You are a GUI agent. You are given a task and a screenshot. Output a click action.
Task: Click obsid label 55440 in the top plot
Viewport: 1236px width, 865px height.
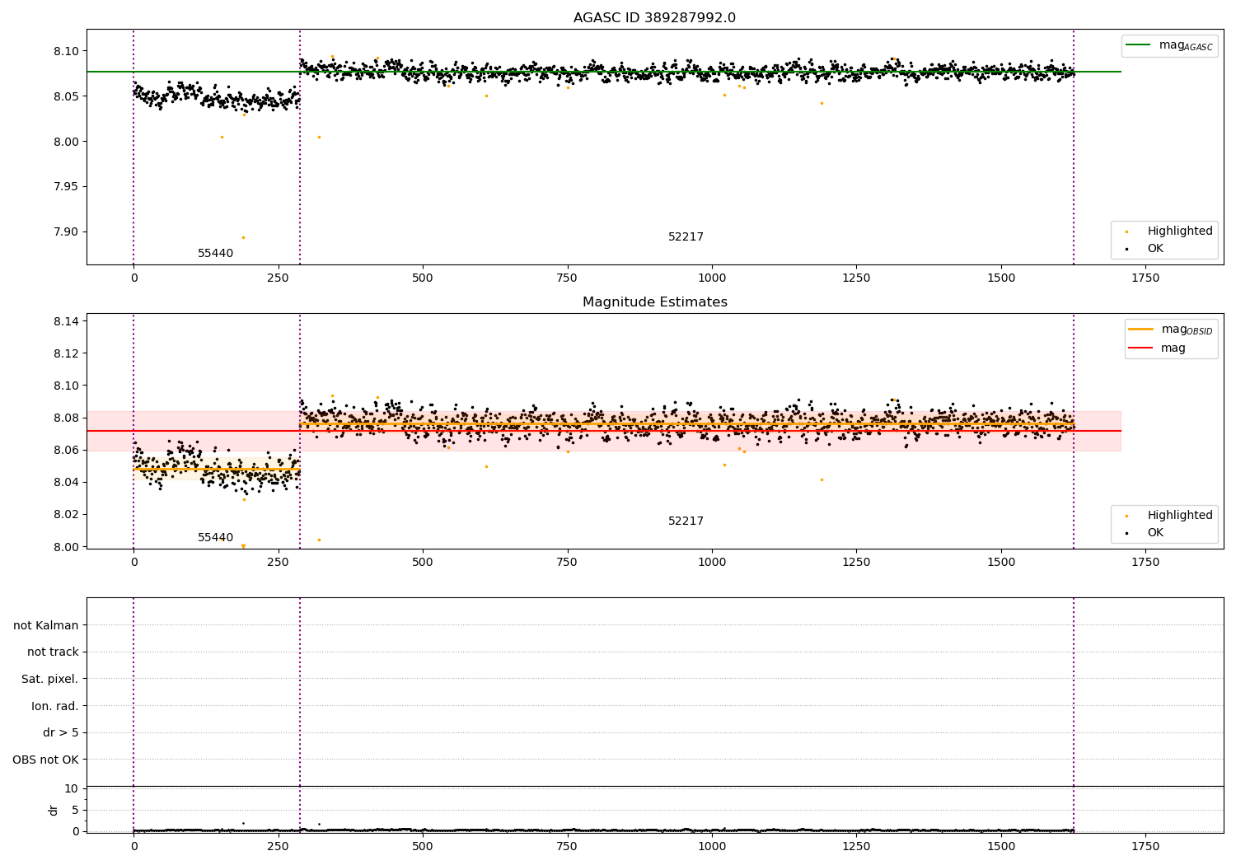click(215, 254)
